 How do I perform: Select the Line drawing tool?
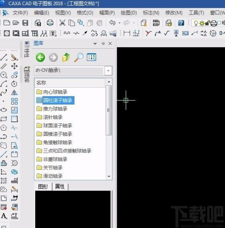[4, 57]
